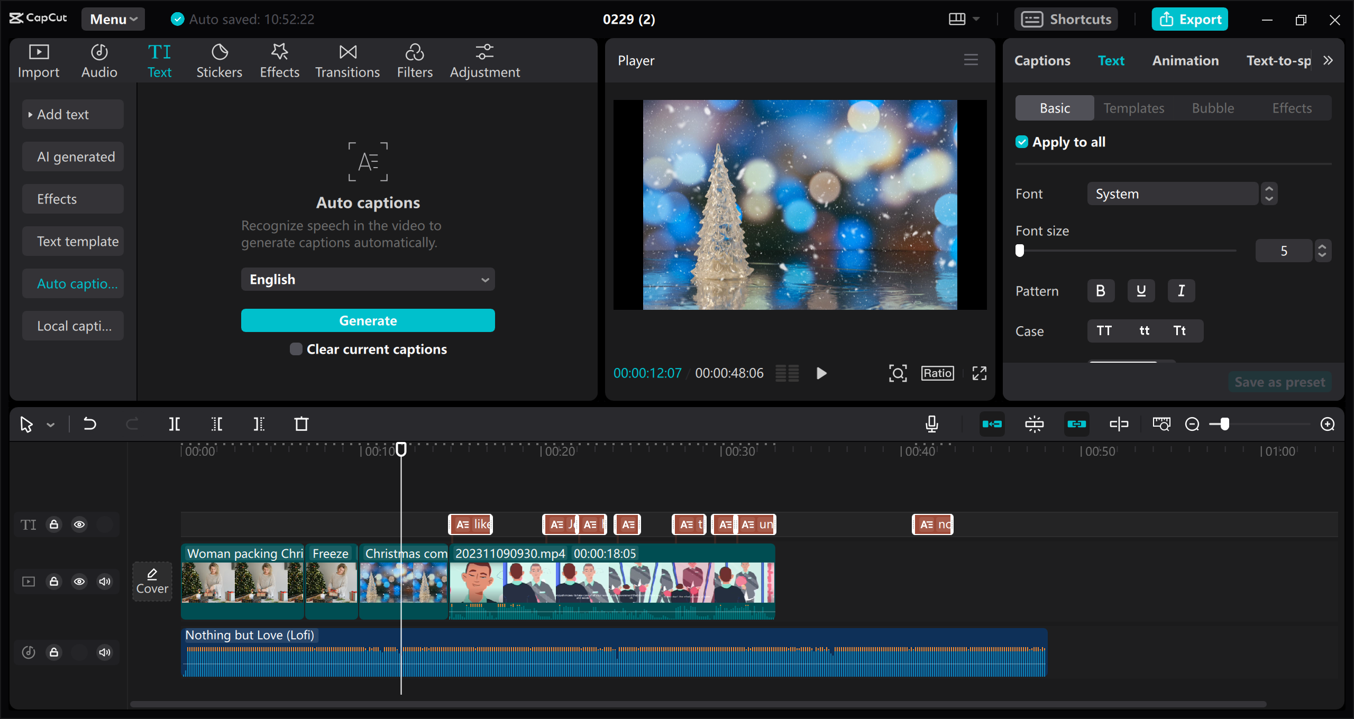This screenshot has height=719, width=1354.
Task: Select the Stickers panel icon
Action: pyautogui.click(x=219, y=59)
